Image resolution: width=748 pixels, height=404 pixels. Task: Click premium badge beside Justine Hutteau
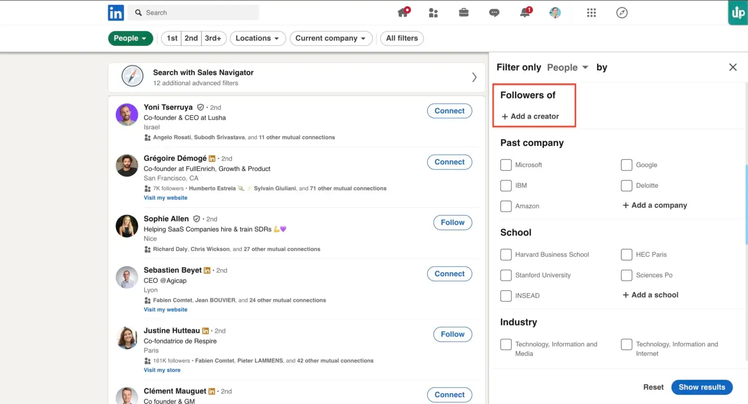coord(206,331)
